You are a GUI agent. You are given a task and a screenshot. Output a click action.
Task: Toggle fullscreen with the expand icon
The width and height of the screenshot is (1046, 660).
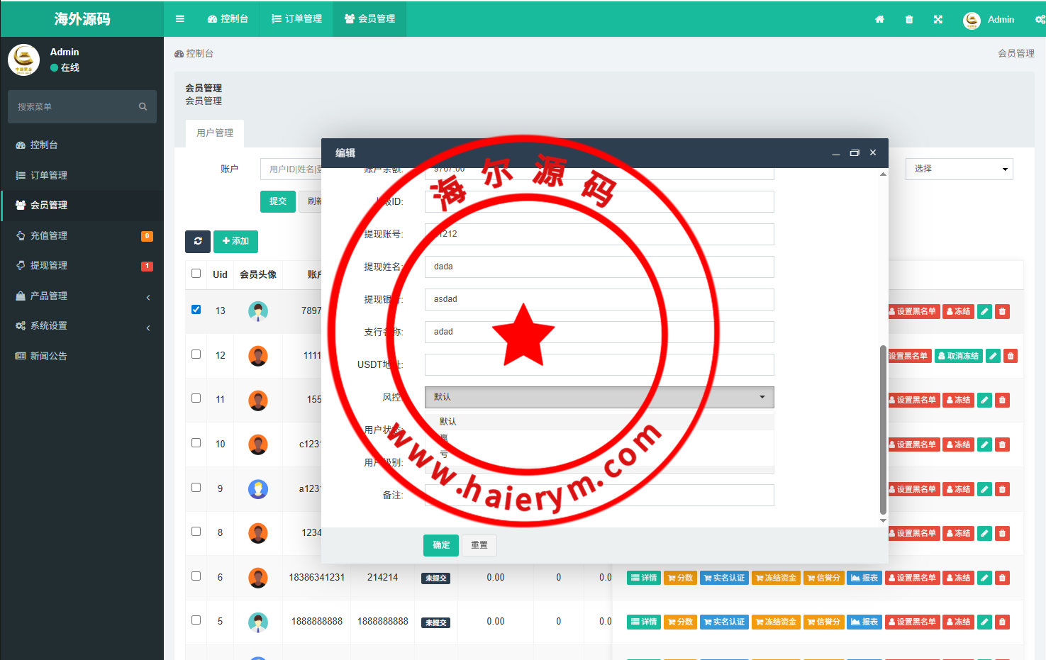click(x=938, y=20)
